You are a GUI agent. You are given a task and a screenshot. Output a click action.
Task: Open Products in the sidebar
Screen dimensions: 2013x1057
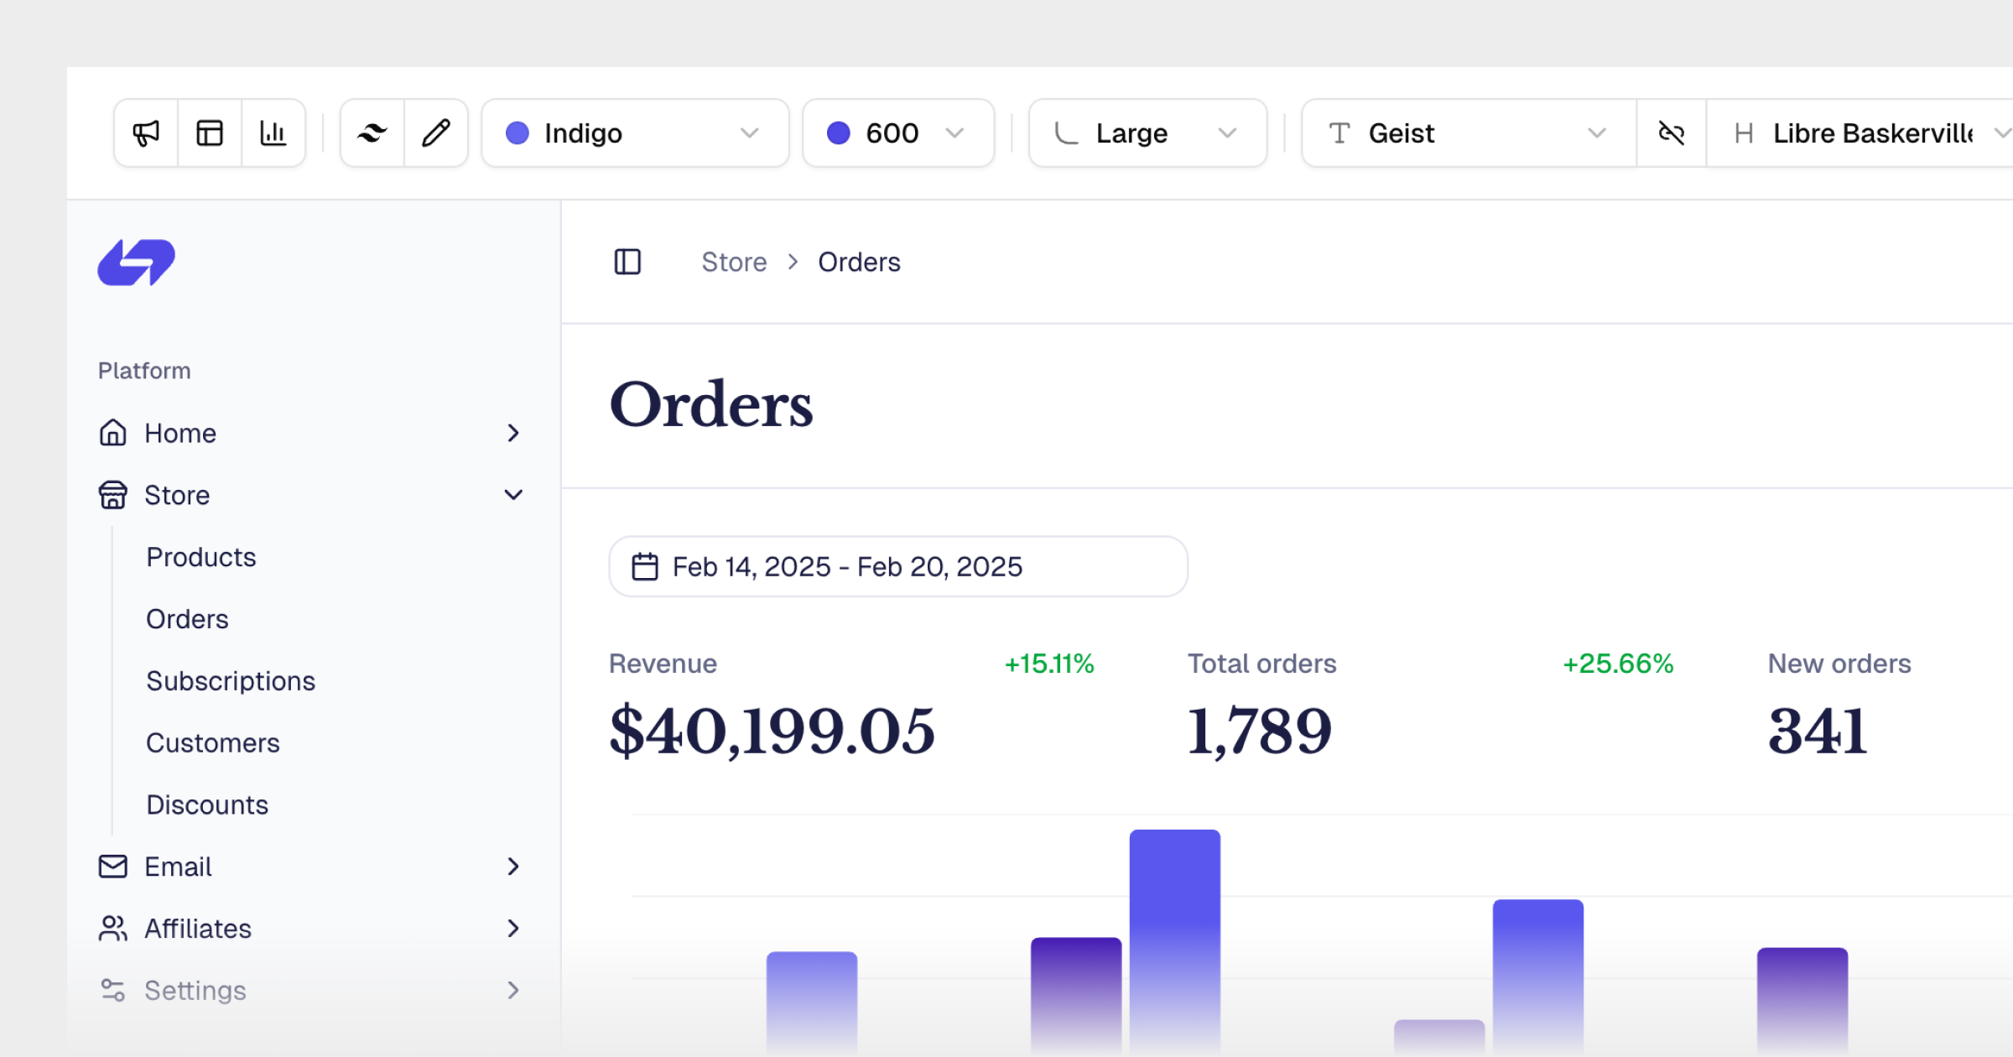coord(201,557)
